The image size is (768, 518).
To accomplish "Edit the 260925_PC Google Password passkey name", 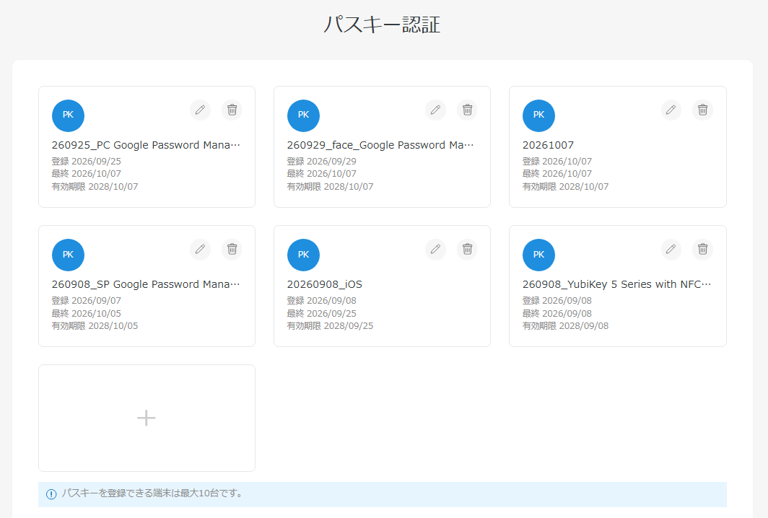I will click(x=200, y=110).
